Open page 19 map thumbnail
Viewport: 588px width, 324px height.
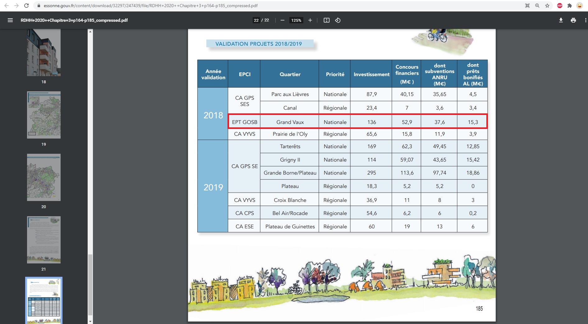[x=44, y=115]
